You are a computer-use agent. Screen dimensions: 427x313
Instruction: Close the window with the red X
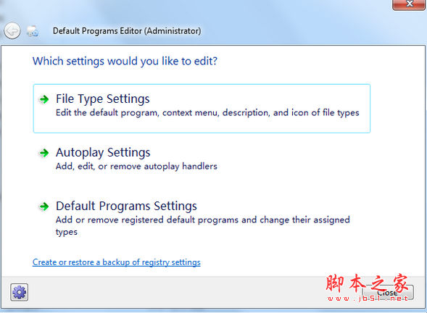click(x=409, y=4)
